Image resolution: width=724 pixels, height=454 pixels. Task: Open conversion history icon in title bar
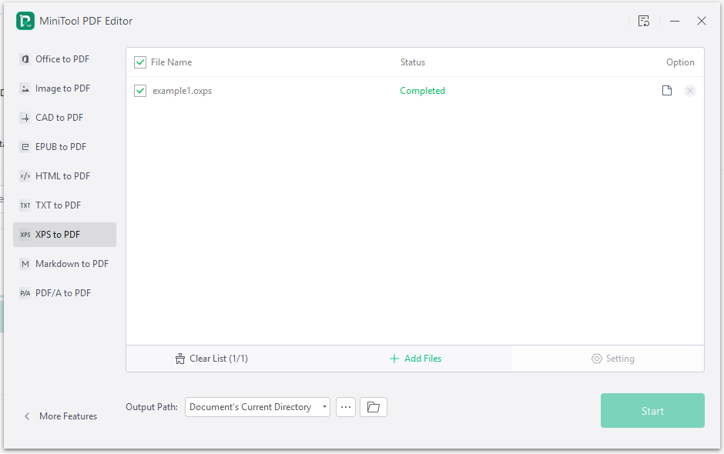(x=644, y=21)
